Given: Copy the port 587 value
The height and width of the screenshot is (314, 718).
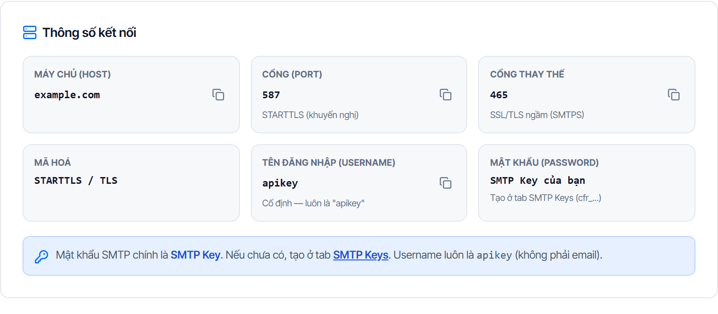Looking at the screenshot, I should pos(446,95).
